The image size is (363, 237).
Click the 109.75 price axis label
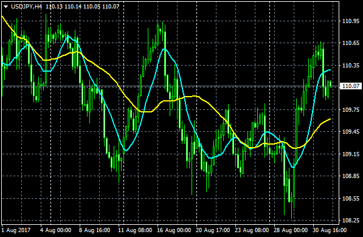tap(351, 110)
